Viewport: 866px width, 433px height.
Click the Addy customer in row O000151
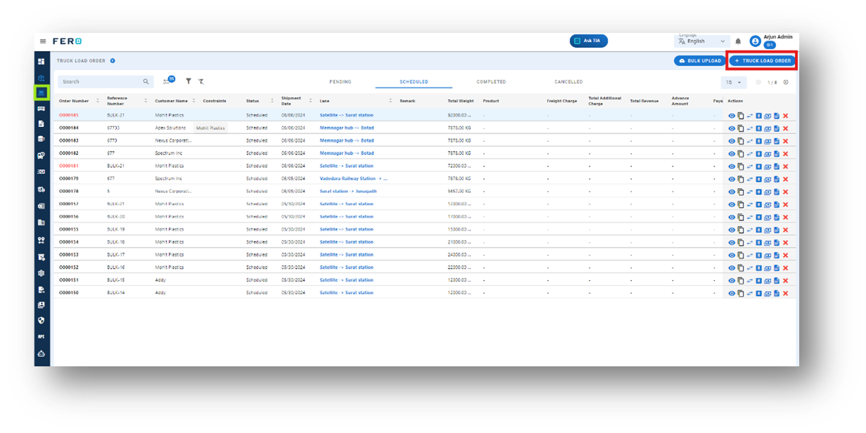coord(161,280)
